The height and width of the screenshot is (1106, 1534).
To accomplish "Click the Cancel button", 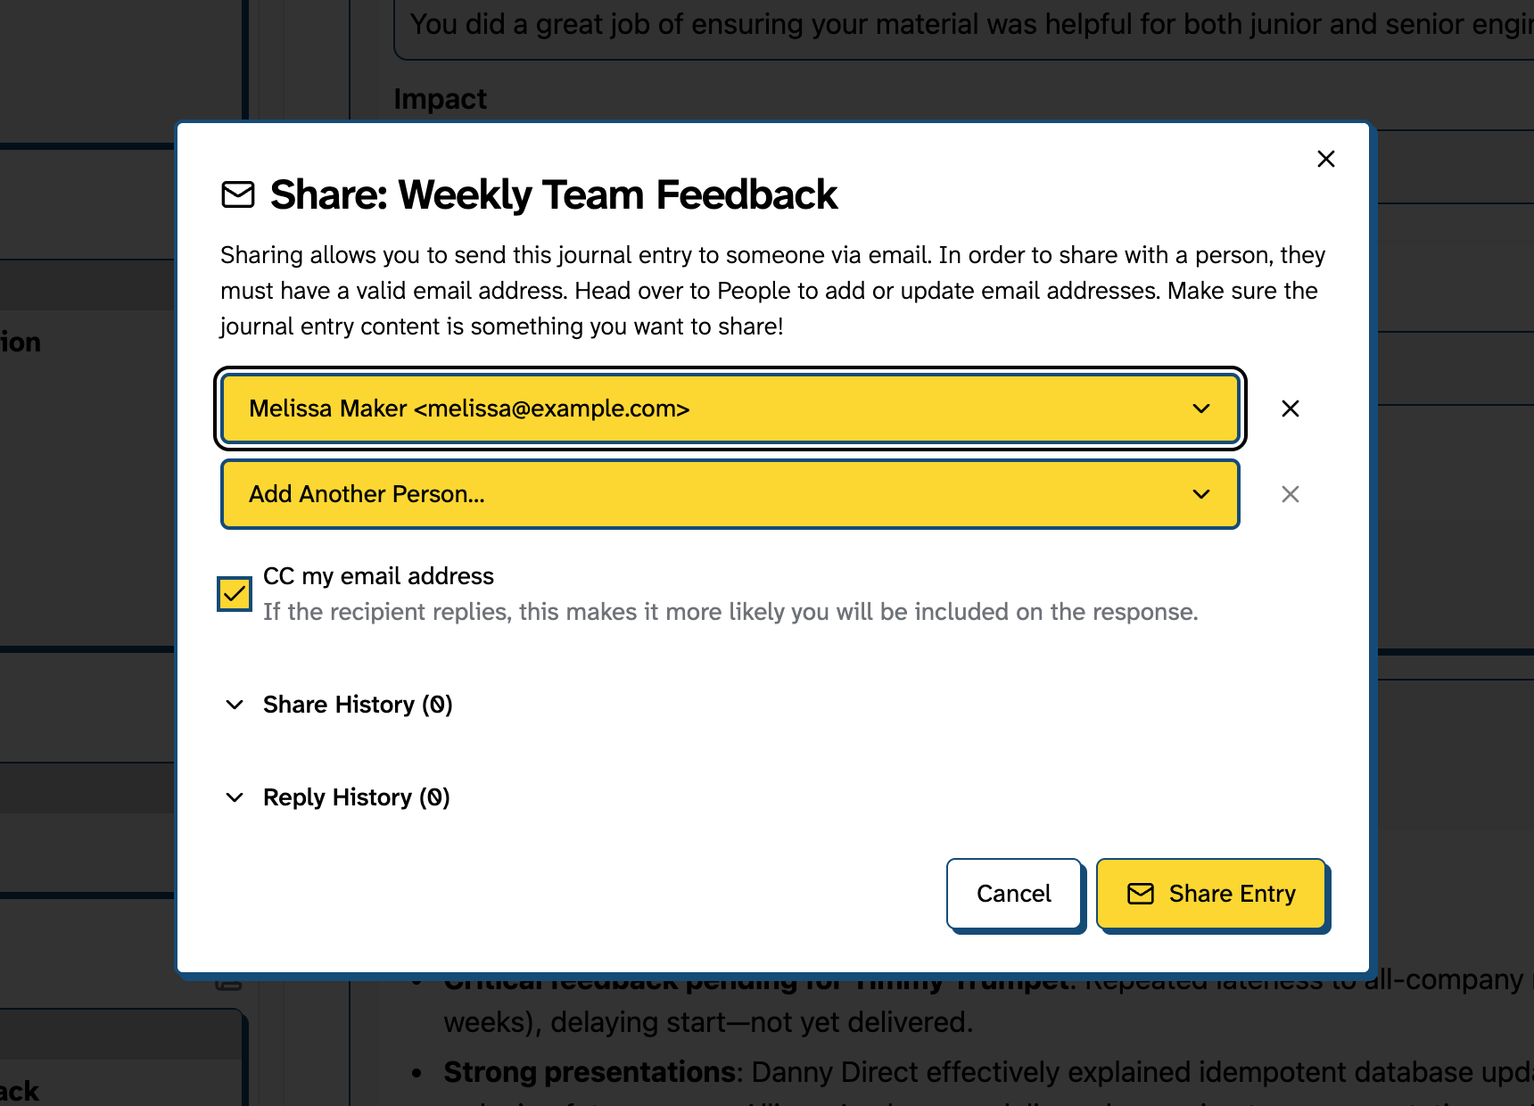I will pos(1013,893).
